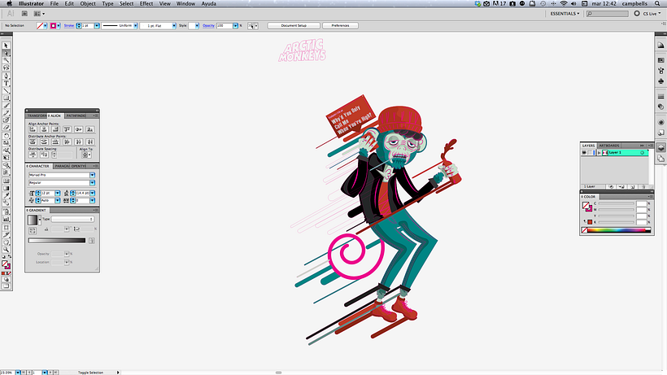This screenshot has width=667, height=375.
Task: Open the Essentials workspace switcher
Action: pyautogui.click(x=565, y=14)
